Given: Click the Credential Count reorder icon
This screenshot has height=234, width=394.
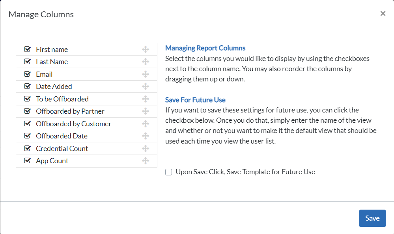Looking at the screenshot, I should (145, 149).
